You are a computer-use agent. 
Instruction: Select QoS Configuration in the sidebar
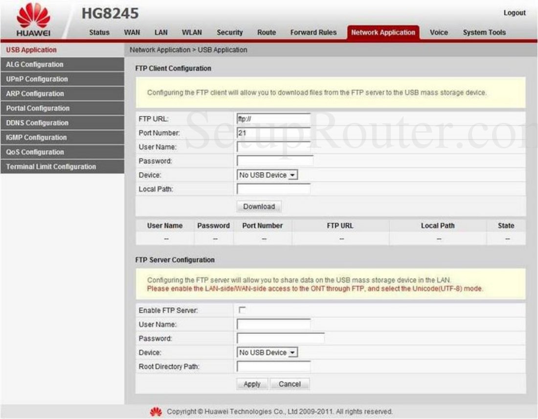pos(33,152)
